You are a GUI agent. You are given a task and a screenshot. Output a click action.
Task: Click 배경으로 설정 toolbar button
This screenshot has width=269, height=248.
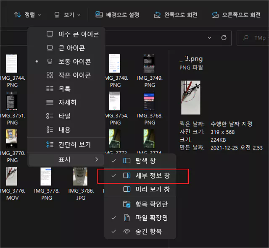click(117, 15)
